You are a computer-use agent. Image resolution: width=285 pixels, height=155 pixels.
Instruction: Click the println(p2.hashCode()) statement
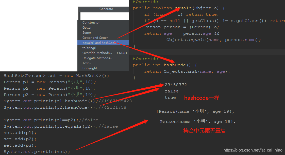click(51, 107)
